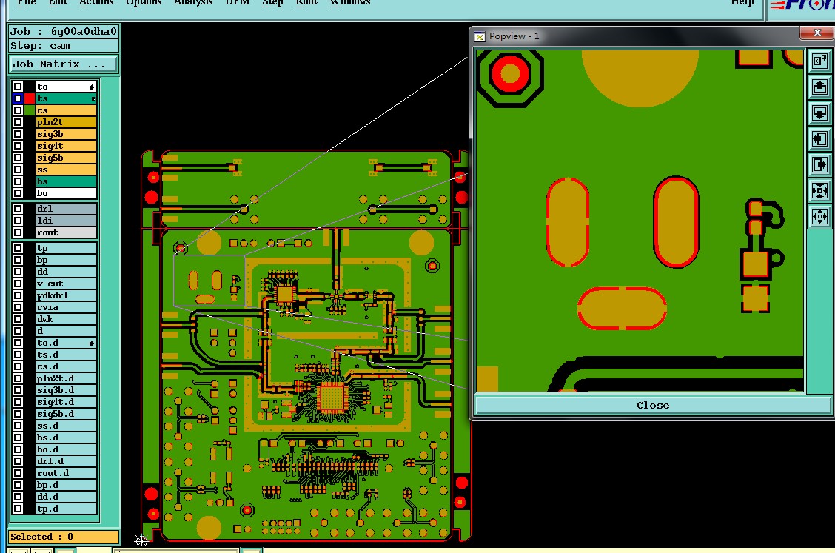Close the Popview with Close button
The image size is (835, 553).
point(653,406)
